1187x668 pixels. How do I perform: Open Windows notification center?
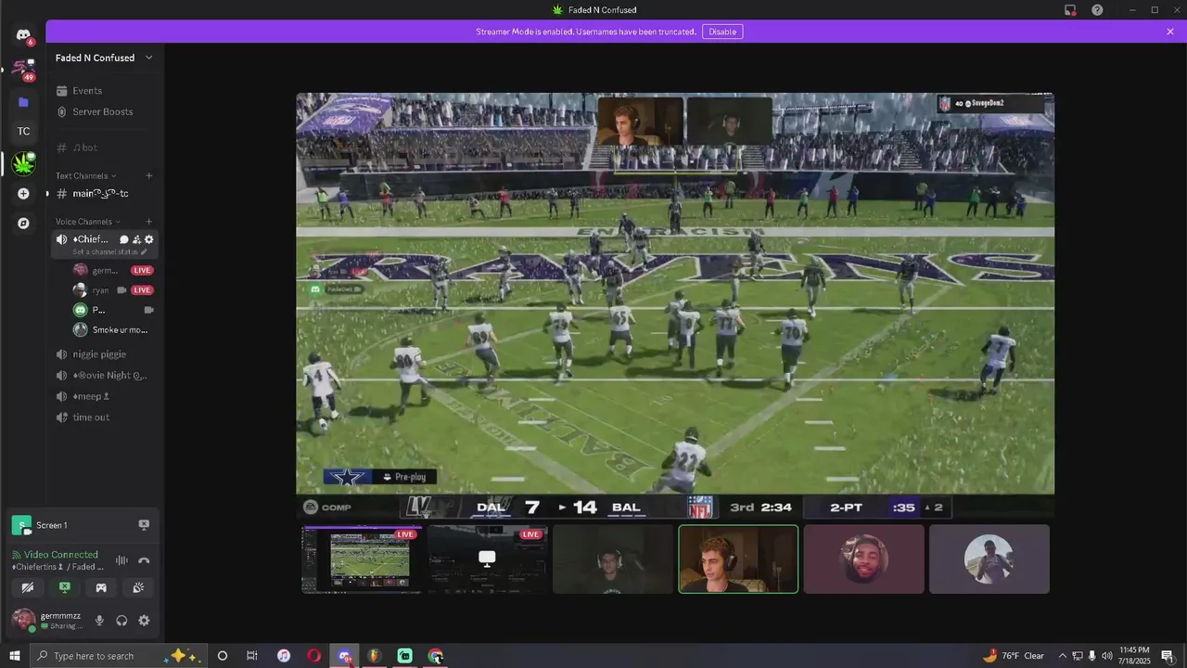click(x=1168, y=656)
